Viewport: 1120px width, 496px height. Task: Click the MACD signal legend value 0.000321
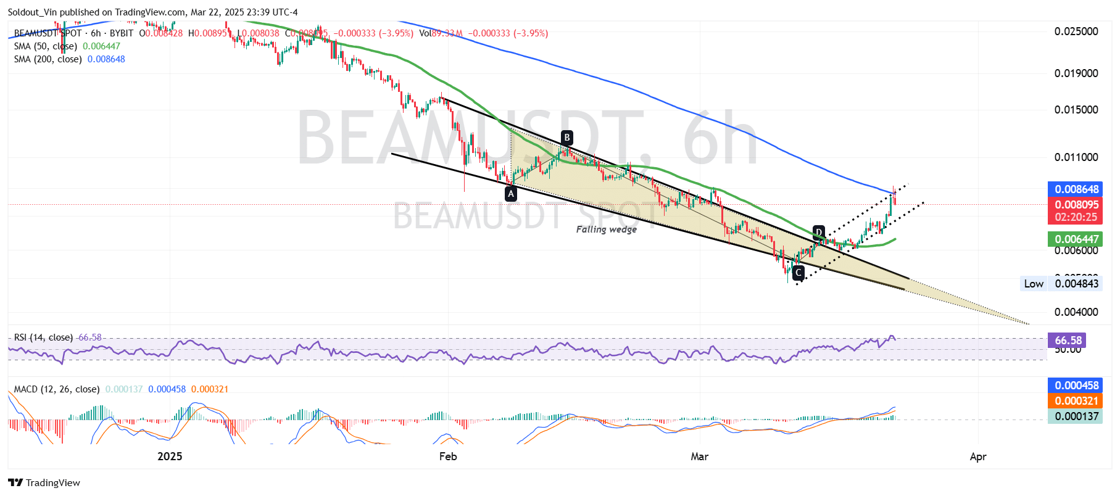tap(210, 389)
